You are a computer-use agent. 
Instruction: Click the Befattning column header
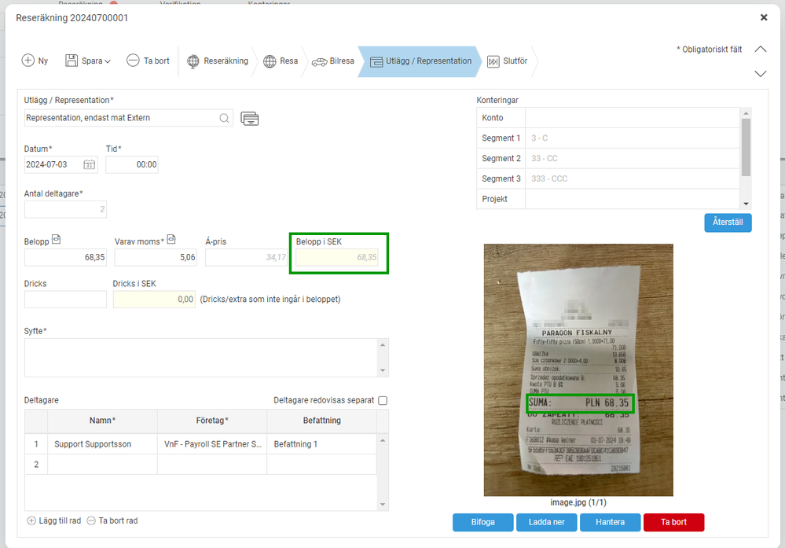coord(322,421)
